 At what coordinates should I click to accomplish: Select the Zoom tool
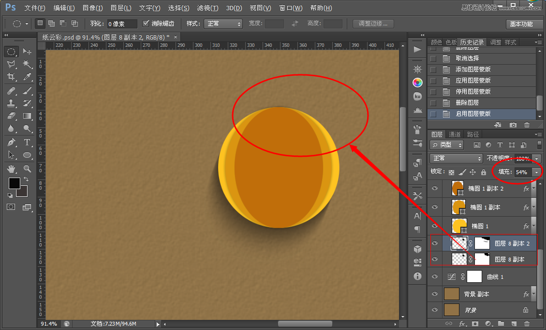(x=27, y=169)
